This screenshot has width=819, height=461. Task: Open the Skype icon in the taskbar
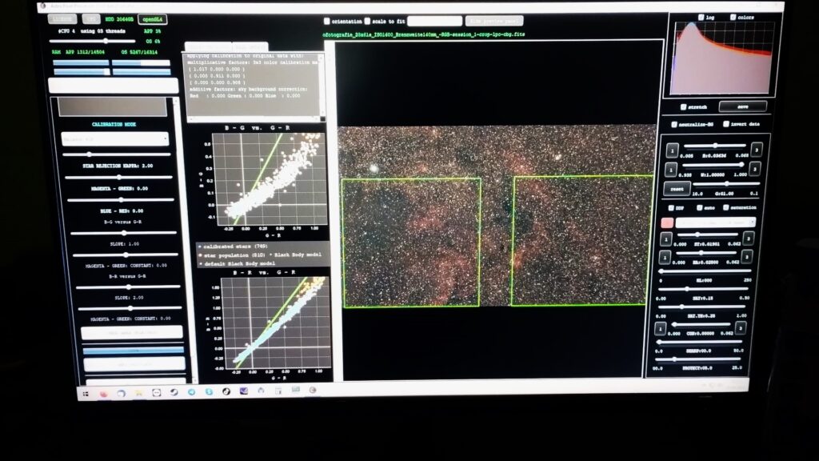tap(210, 392)
